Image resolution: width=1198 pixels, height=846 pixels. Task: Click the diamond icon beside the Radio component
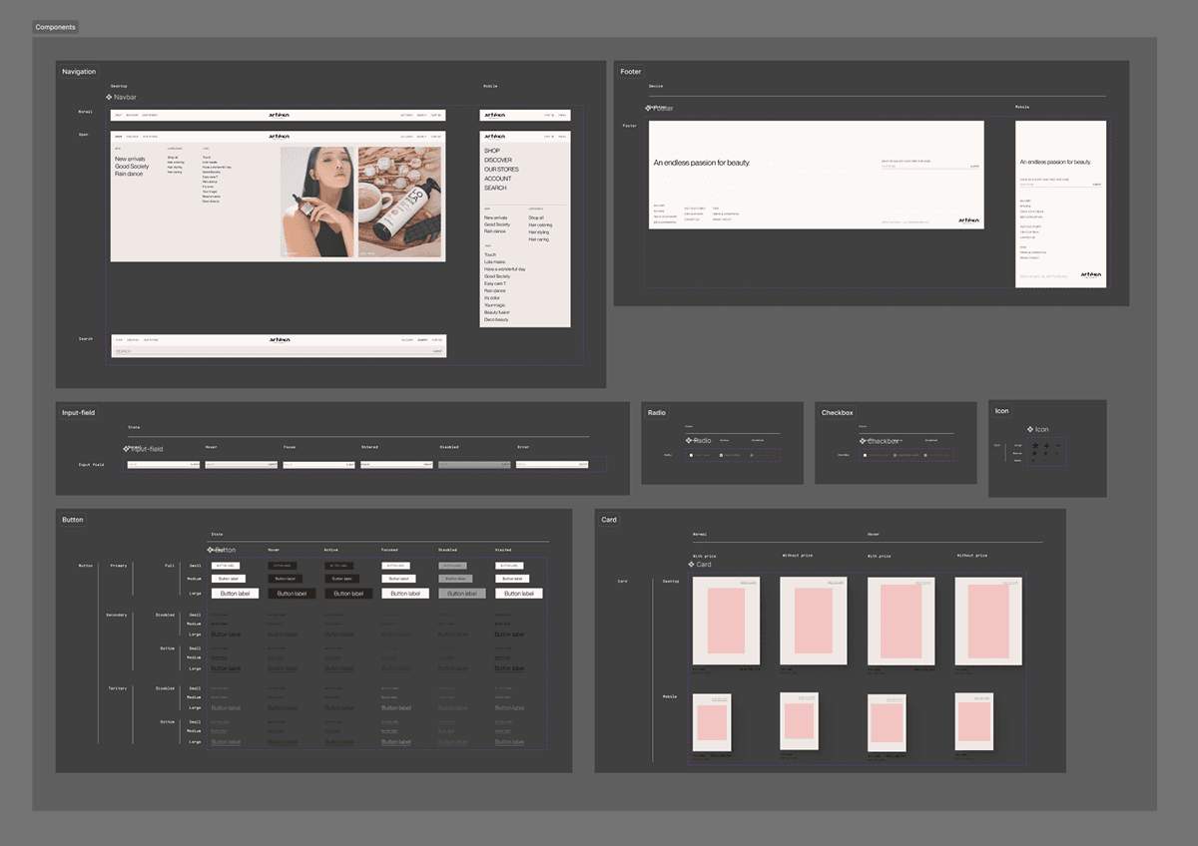pos(689,440)
